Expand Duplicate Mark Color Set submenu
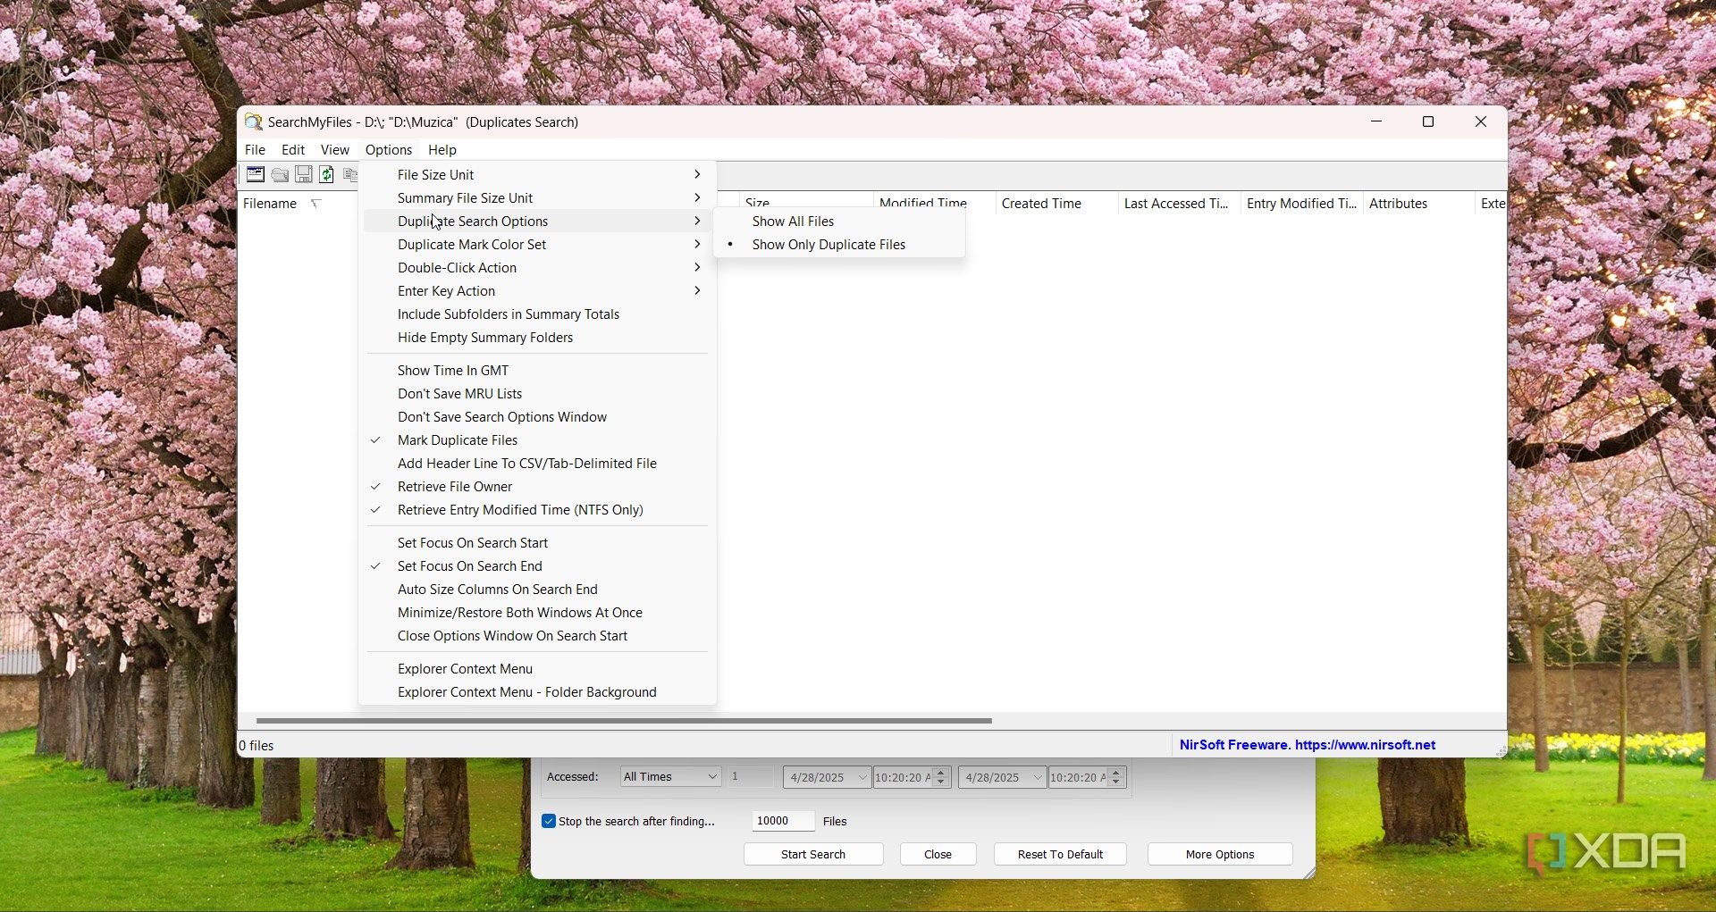Viewport: 1716px width, 912px height. pyautogui.click(x=537, y=245)
